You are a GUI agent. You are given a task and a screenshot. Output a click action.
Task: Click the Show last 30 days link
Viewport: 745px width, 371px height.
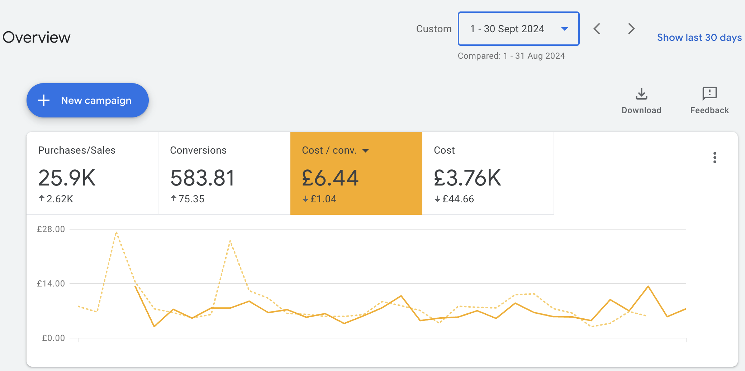699,38
